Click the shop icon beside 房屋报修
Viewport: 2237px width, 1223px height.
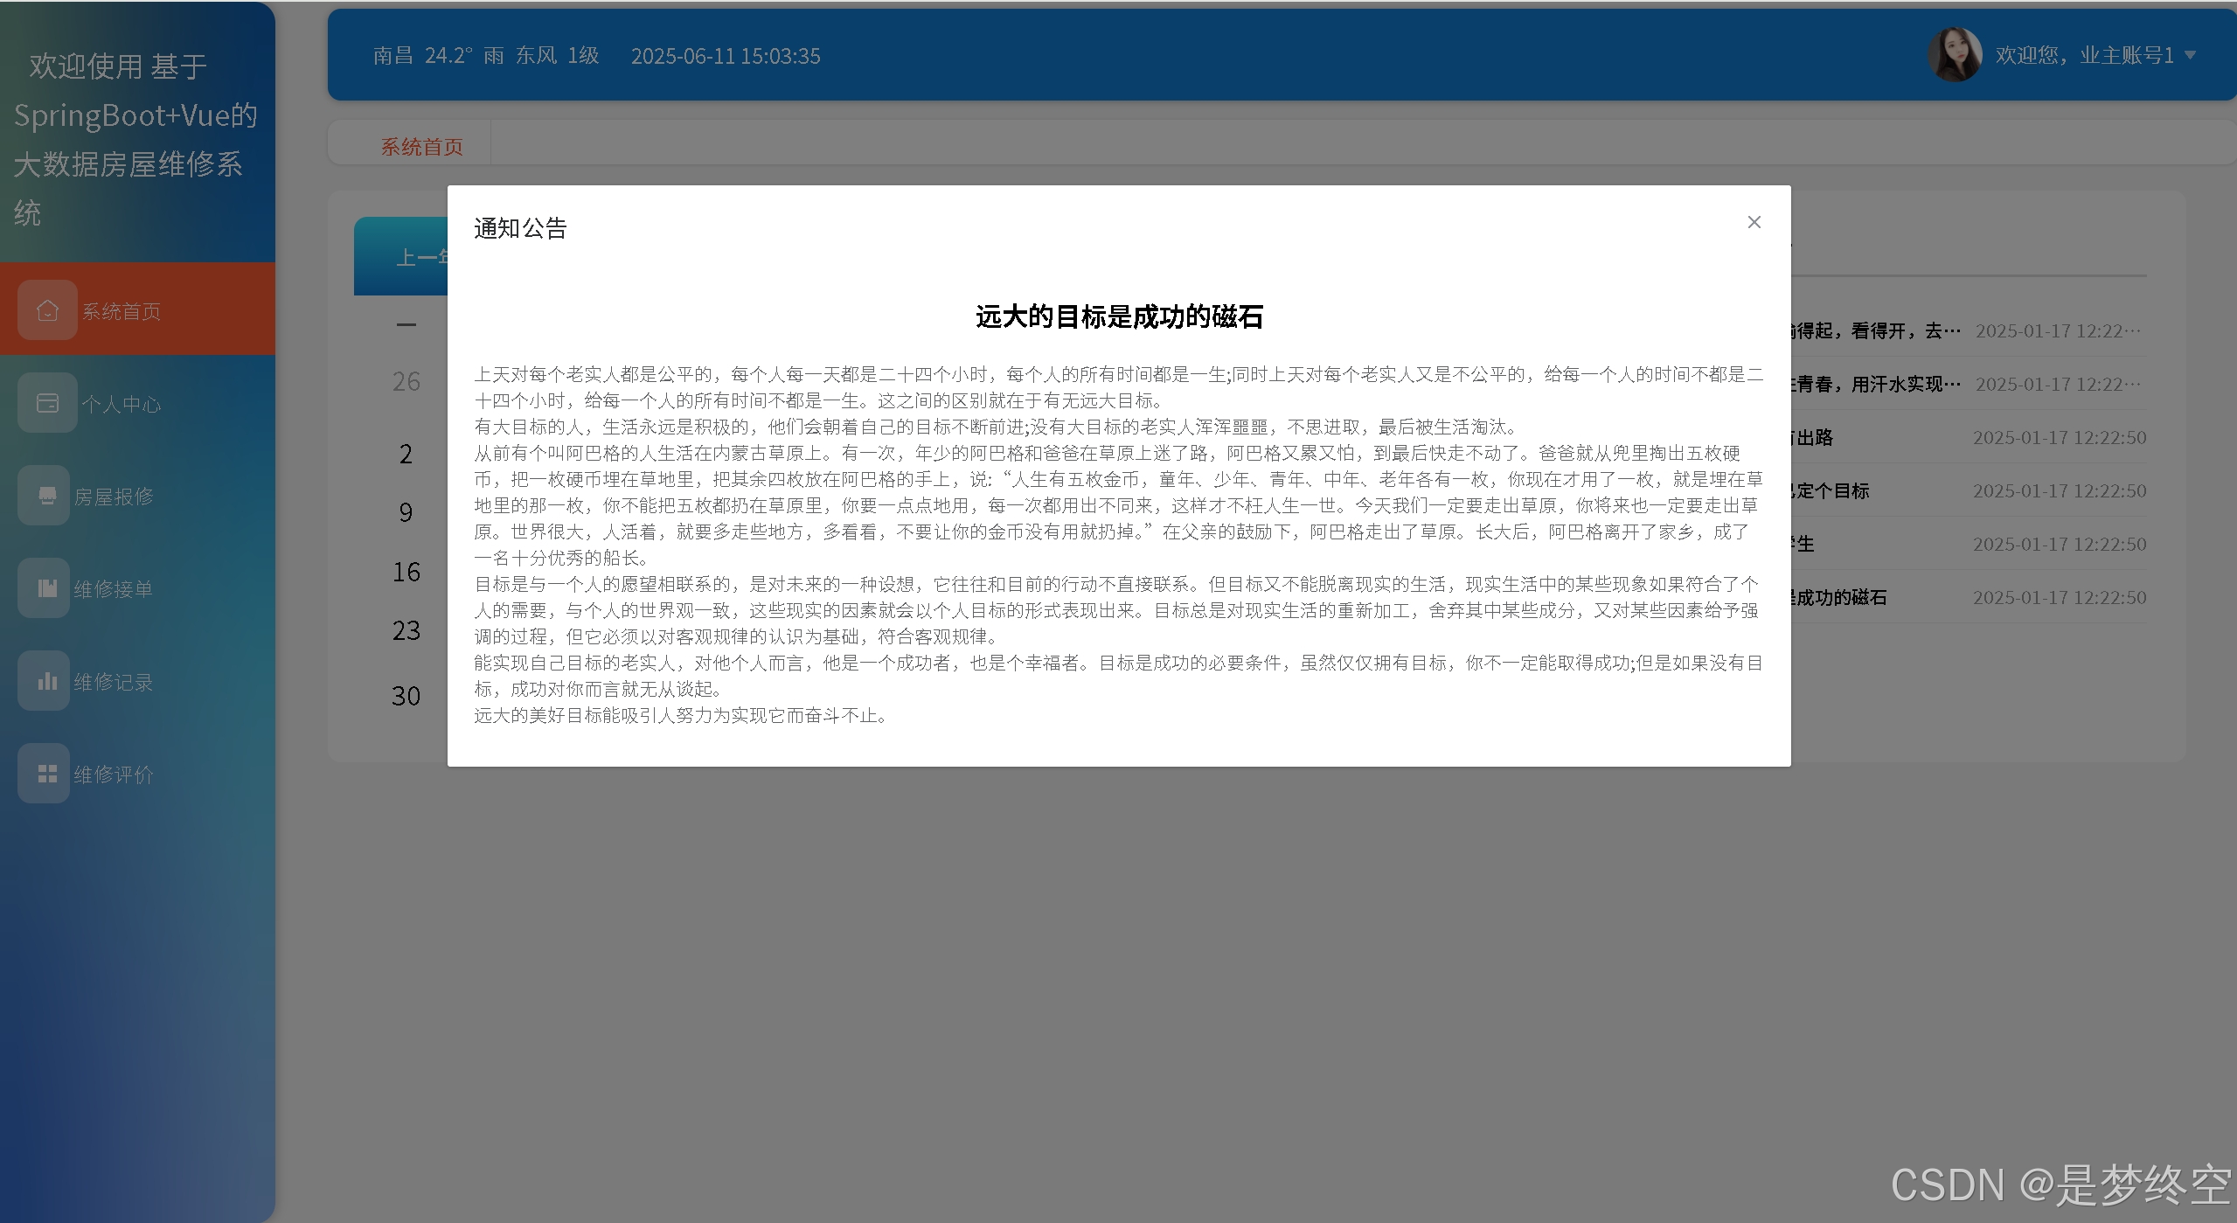47,496
